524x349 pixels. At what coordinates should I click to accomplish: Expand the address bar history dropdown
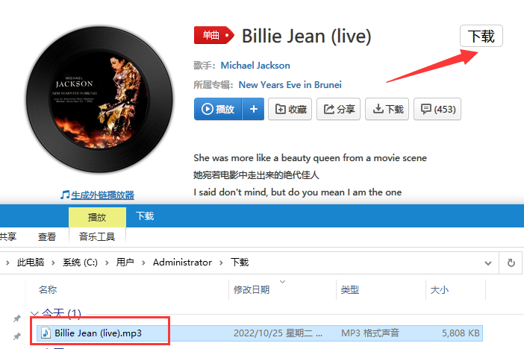(x=488, y=262)
